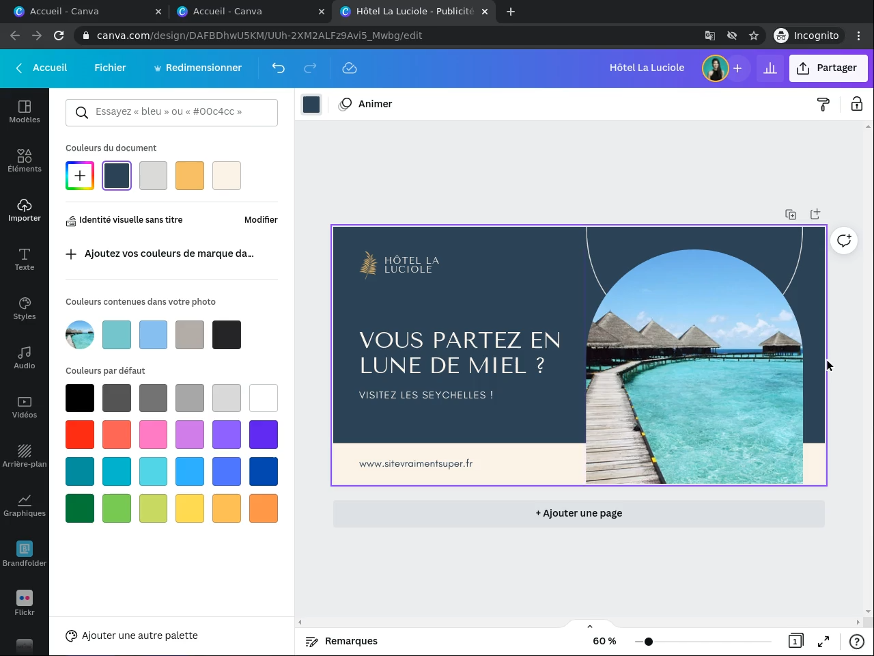
Task: Bookmark this page with the star icon
Action: [754, 36]
